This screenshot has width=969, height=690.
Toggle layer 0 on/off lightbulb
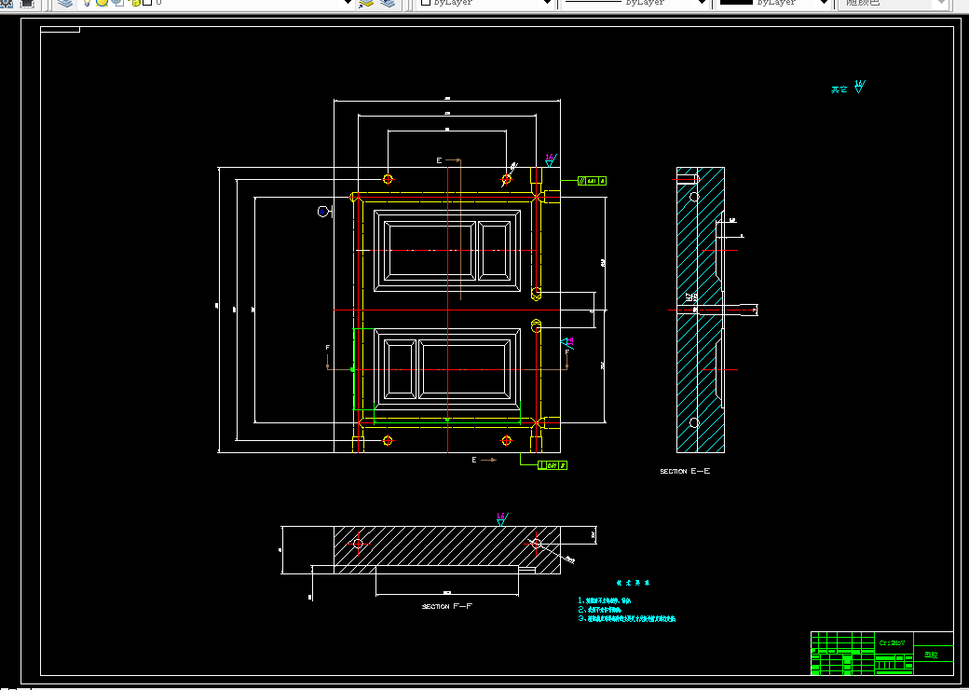(88, 3)
